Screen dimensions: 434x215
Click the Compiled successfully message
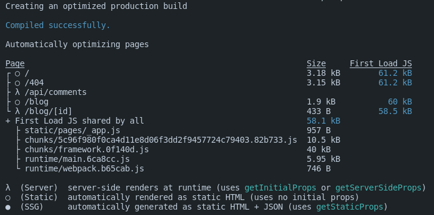tap(58, 26)
